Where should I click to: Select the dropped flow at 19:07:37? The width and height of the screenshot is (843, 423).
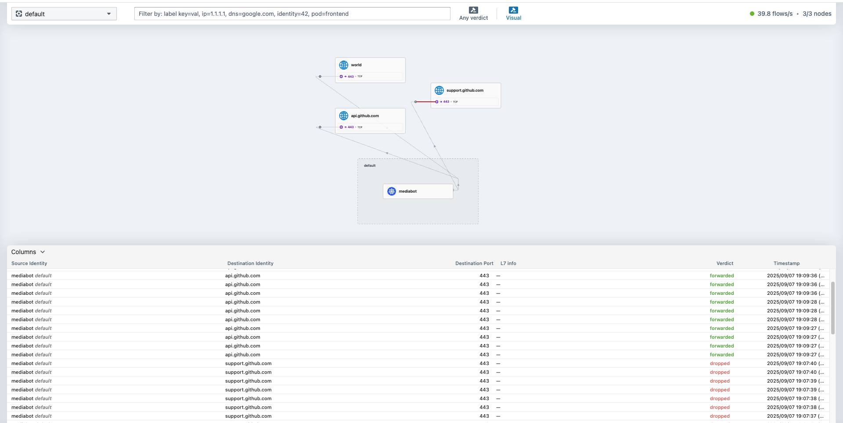pos(418,416)
